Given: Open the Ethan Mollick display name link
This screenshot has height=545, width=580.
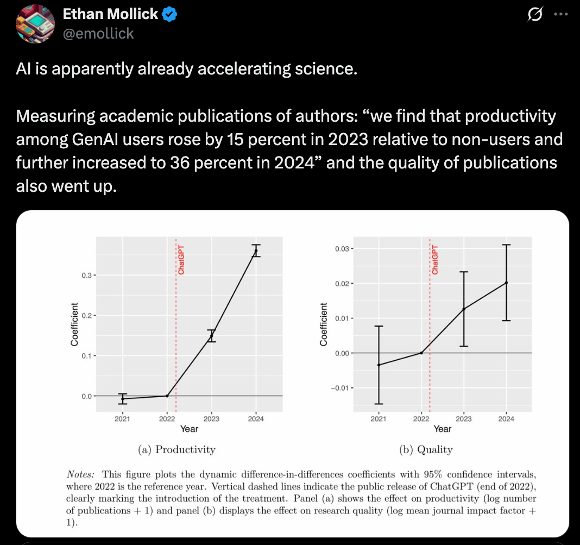Looking at the screenshot, I should click(x=110, y=15).
